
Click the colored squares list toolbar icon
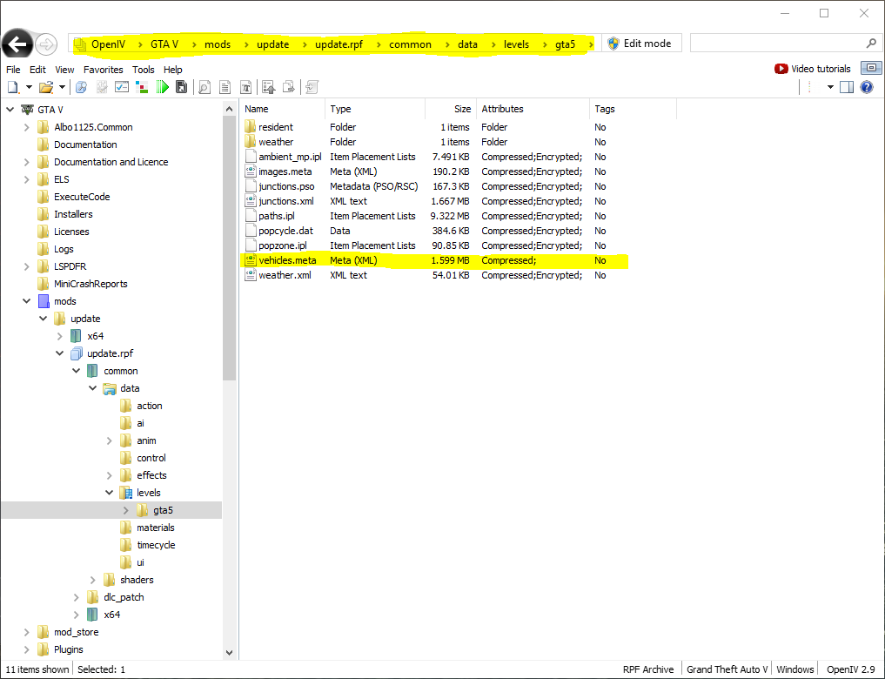pos(142,87)
